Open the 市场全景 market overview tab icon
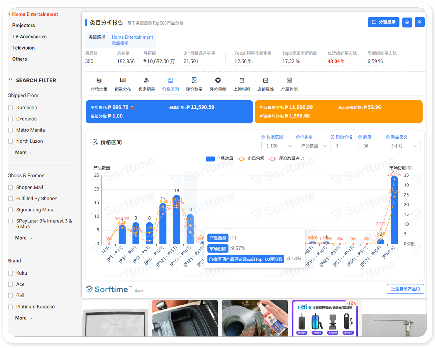Viewport: 435px width, 348px height. coord(99,84)
